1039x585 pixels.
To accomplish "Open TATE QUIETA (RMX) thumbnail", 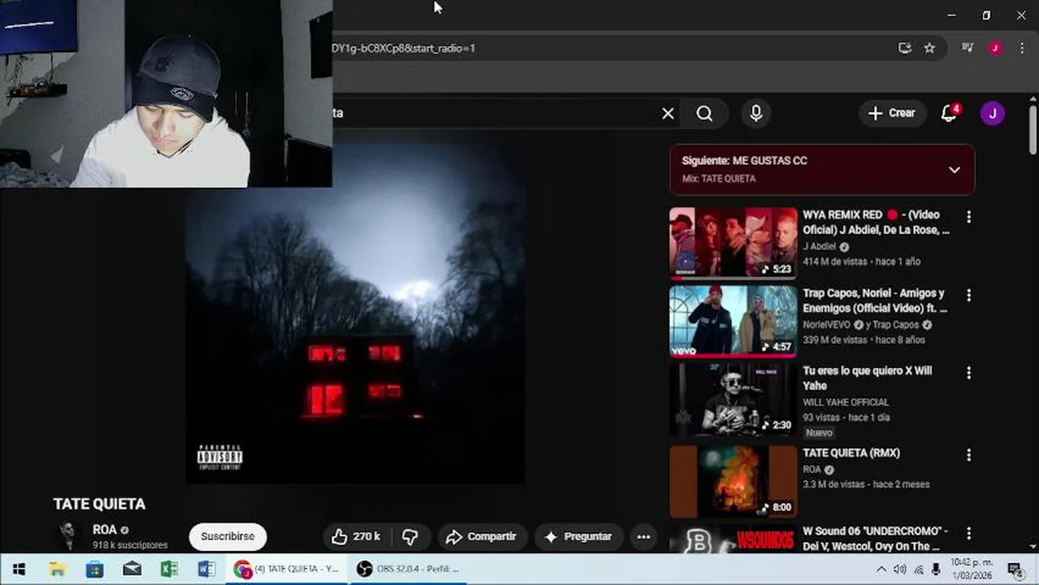I will tap(733, 481).
